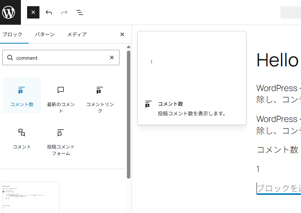Switch to the パターン tab
This screenshot has width=301, height=213.
coord(44,34)
